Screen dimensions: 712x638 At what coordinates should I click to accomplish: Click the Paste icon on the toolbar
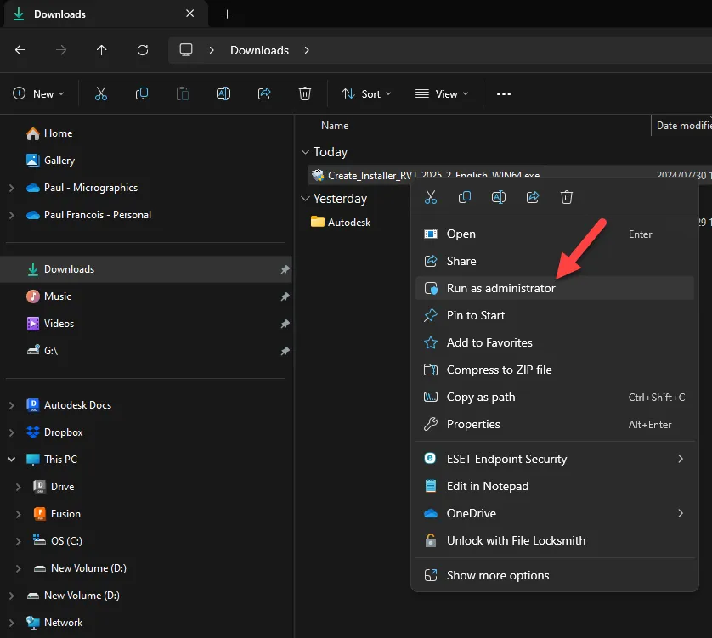point(182,93)
